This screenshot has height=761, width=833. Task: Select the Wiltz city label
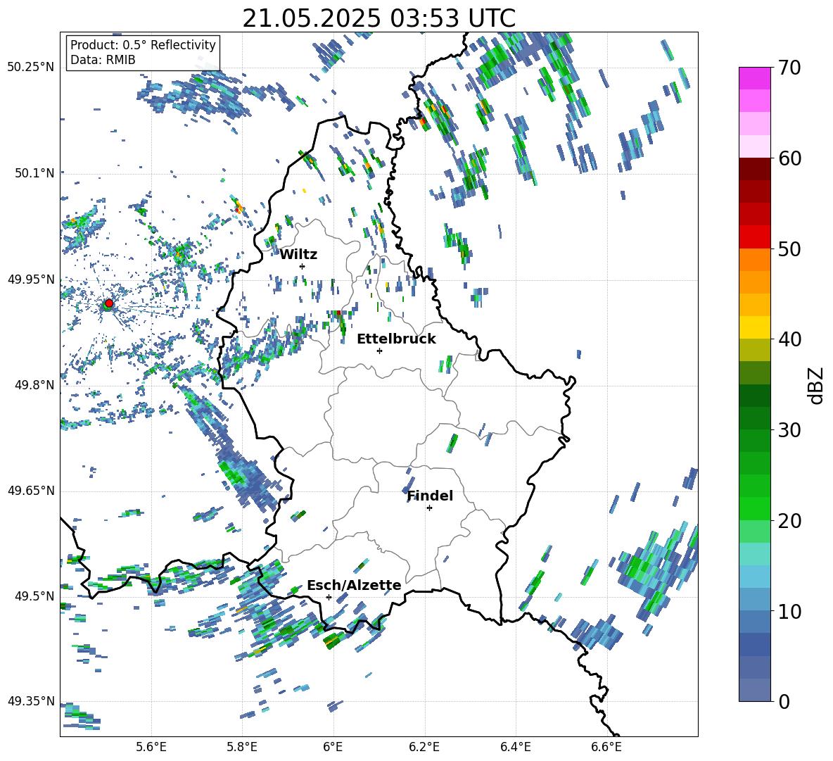[298, 255]
